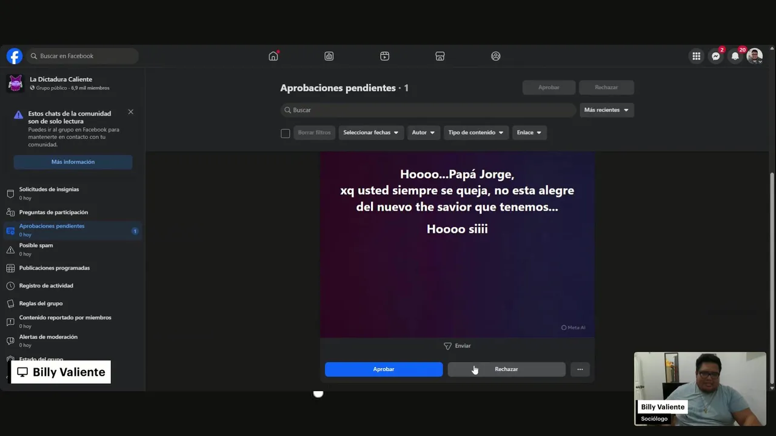Click the Solicitudes de insignias shield icon
This screenshot has height=436, width=776.
(10, 193)
